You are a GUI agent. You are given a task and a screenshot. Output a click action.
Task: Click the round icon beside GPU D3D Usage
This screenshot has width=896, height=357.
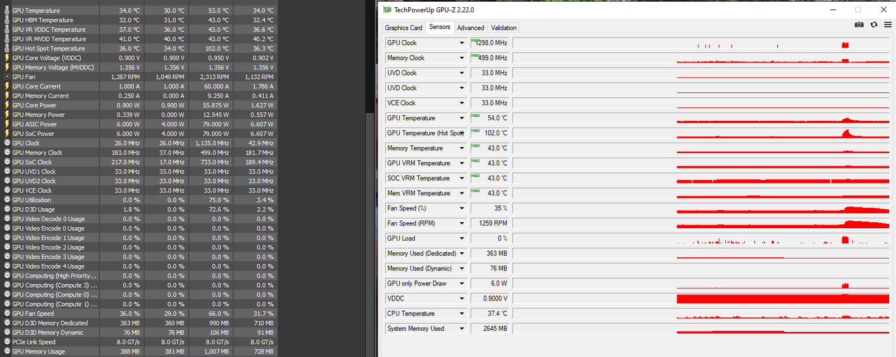[7, 209]
